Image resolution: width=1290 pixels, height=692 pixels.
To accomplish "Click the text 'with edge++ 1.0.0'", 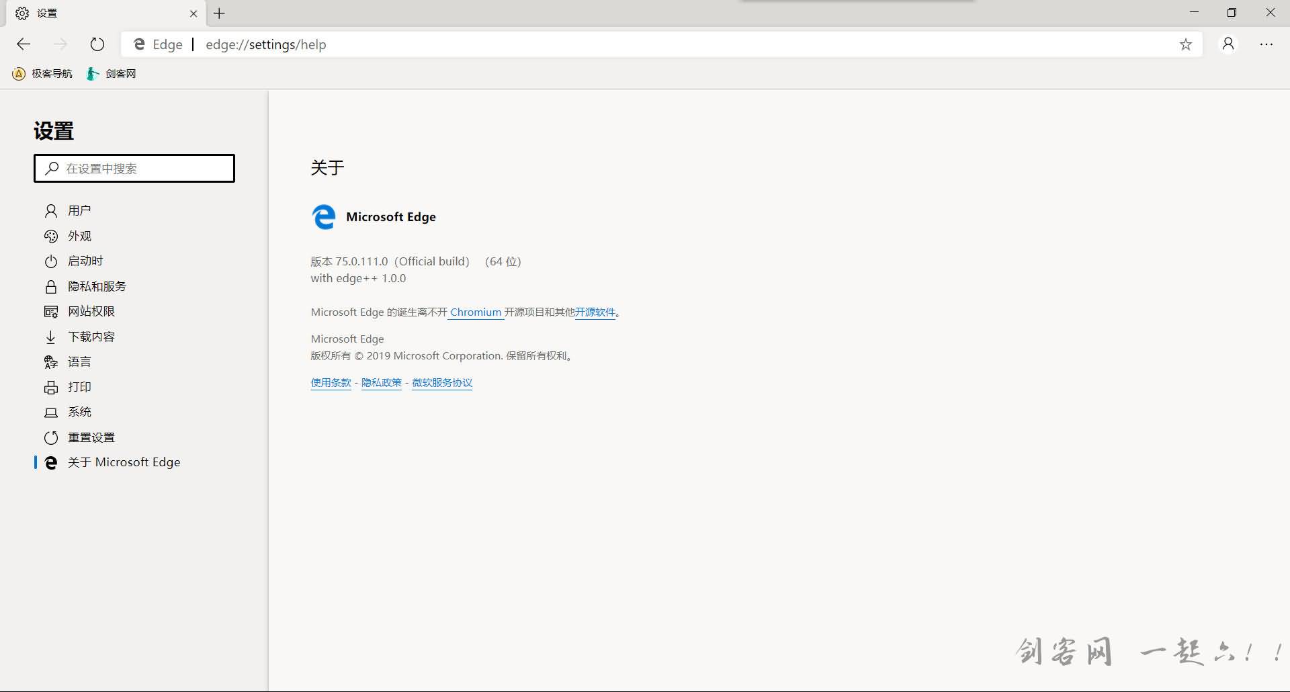I will click(358, 278).
